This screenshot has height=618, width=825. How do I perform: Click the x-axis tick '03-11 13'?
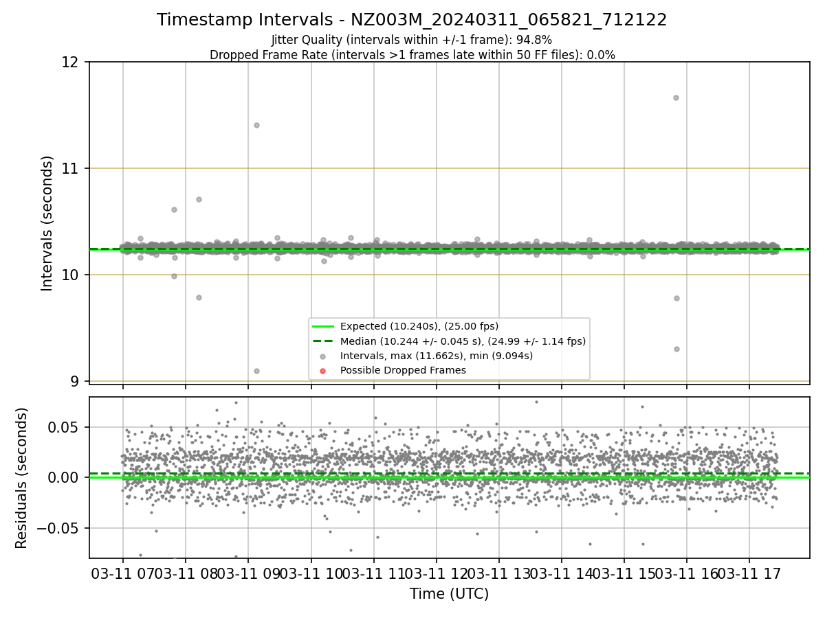[x=498, y=573]
